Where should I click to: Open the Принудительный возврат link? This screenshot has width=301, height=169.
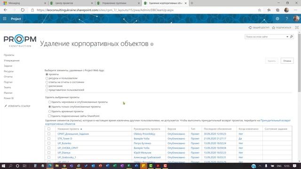click(x=276, y=121)
